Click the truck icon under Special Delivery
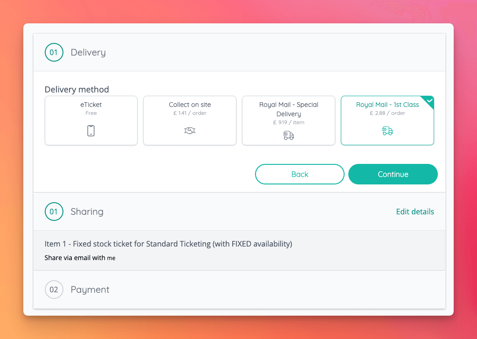477x339 pixels. click(x=288, y=135)
